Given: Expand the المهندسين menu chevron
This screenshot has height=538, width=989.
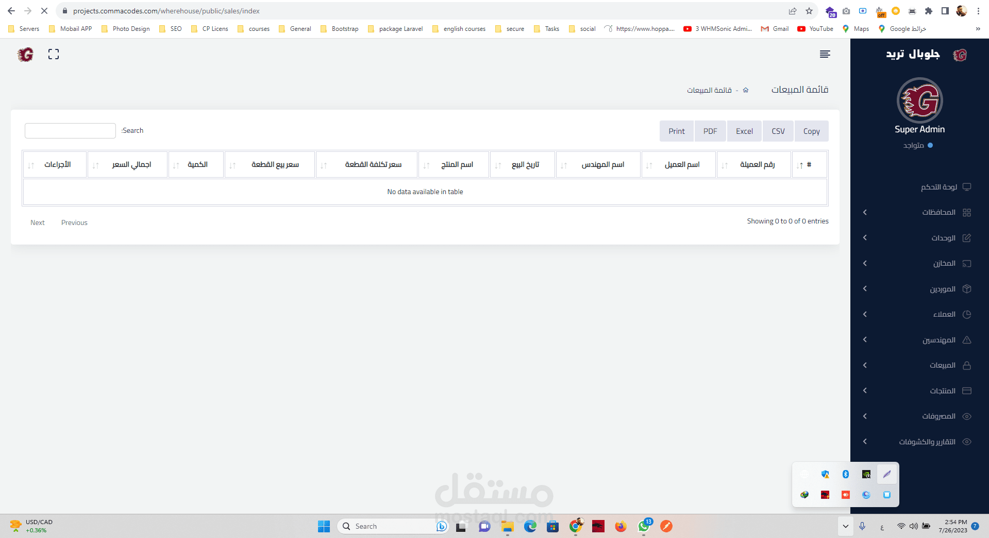Looking at the screenshot, I should point(865,339).
